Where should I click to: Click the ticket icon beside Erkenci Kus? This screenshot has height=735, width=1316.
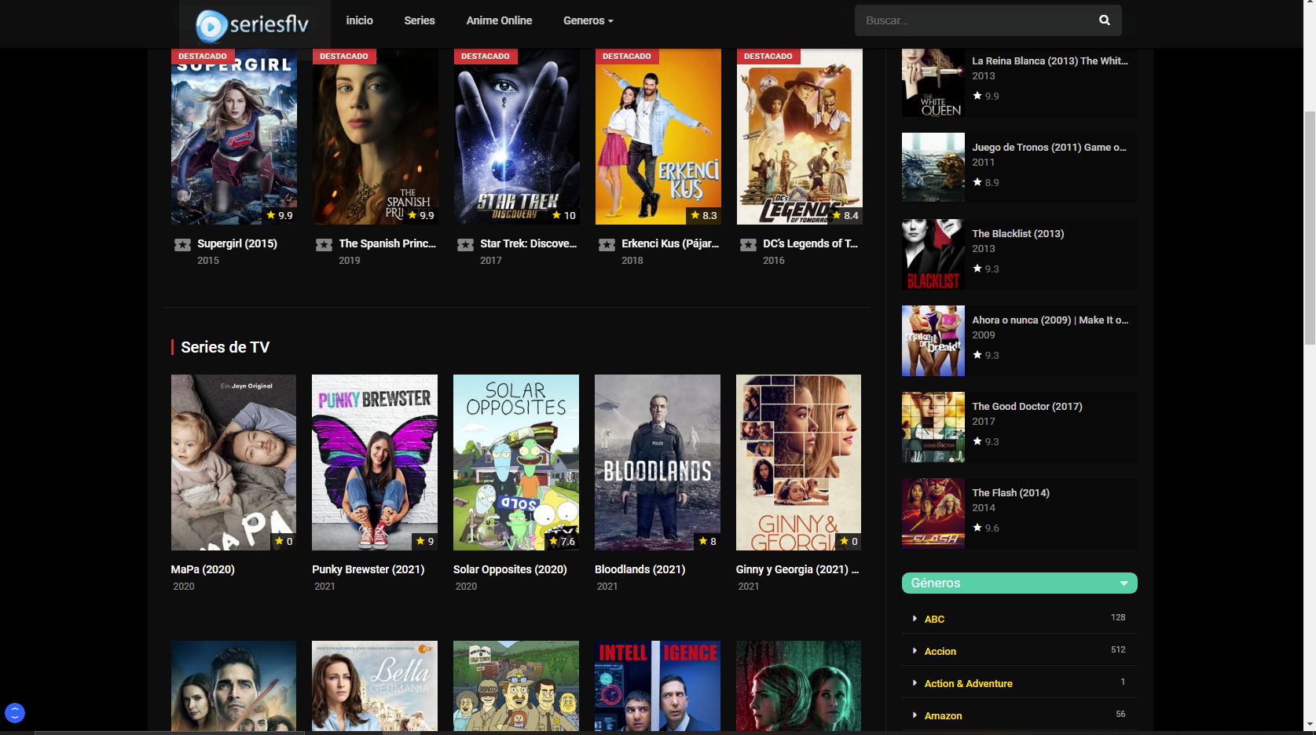[607, 245]
